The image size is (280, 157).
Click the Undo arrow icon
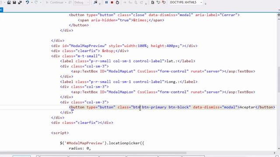click(27, 2)
